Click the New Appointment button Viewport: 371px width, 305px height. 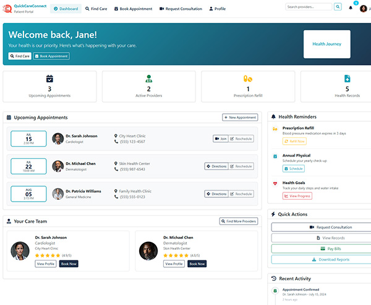click(240, 117)
